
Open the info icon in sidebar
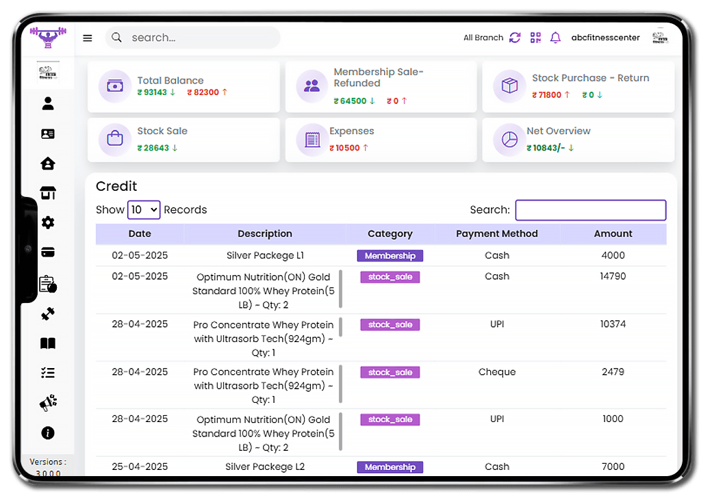click(x=48, y=433)
